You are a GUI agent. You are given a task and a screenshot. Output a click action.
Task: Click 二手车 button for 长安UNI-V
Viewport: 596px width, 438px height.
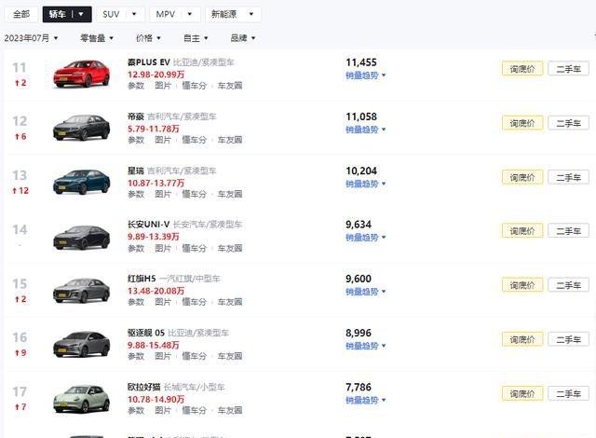[x=569, y=231]
